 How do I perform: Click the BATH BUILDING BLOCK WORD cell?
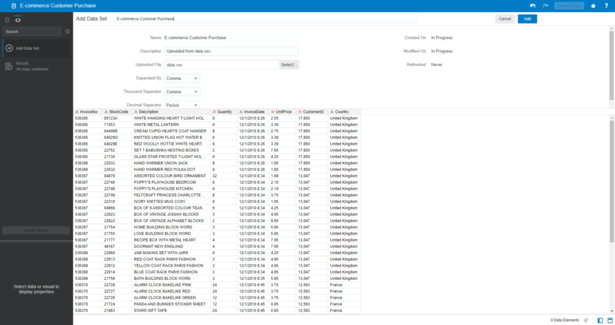pos(171,279)
